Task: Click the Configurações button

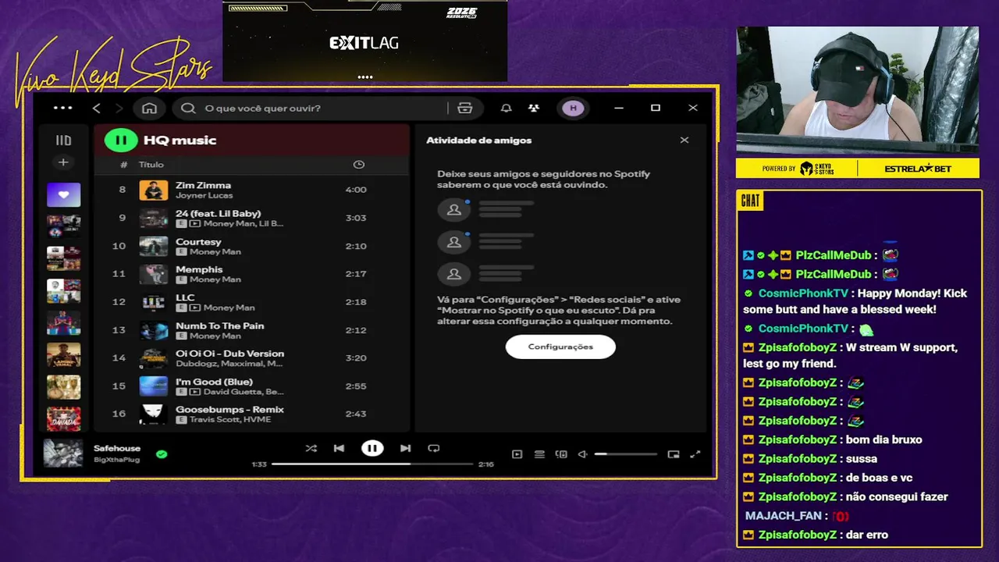Action: click(x=560, y=347)
